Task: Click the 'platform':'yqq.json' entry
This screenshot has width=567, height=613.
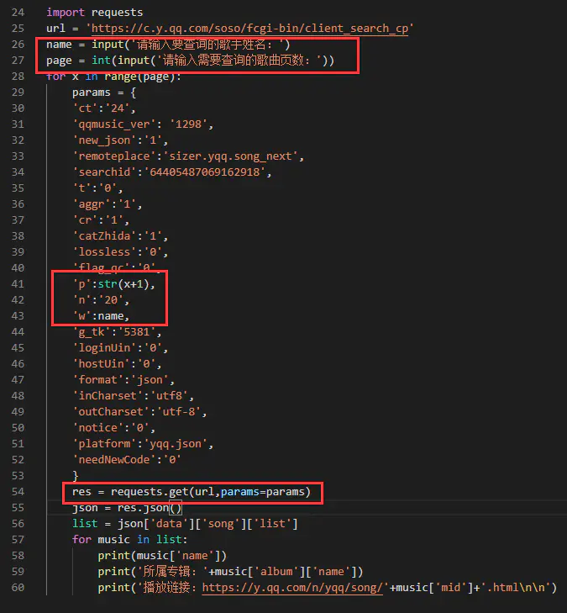Action: [143, 444]
